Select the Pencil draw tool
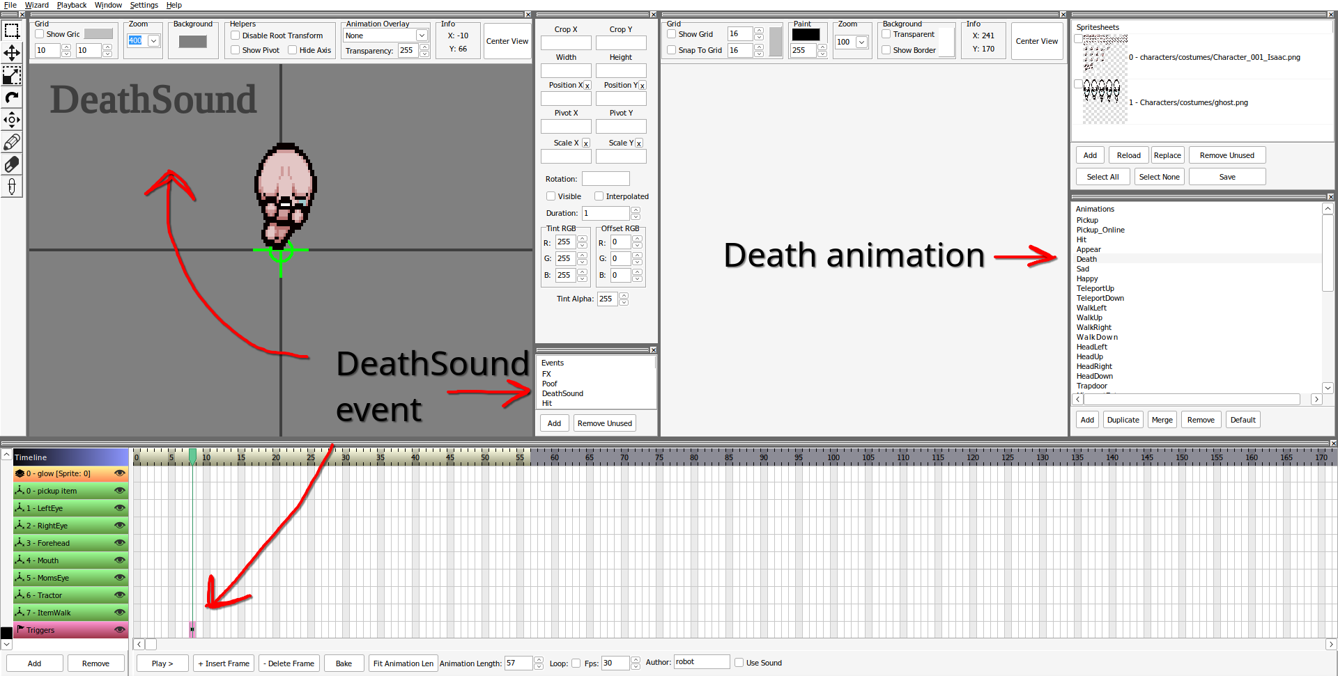Screen dimensions: 1338x676 12,142
